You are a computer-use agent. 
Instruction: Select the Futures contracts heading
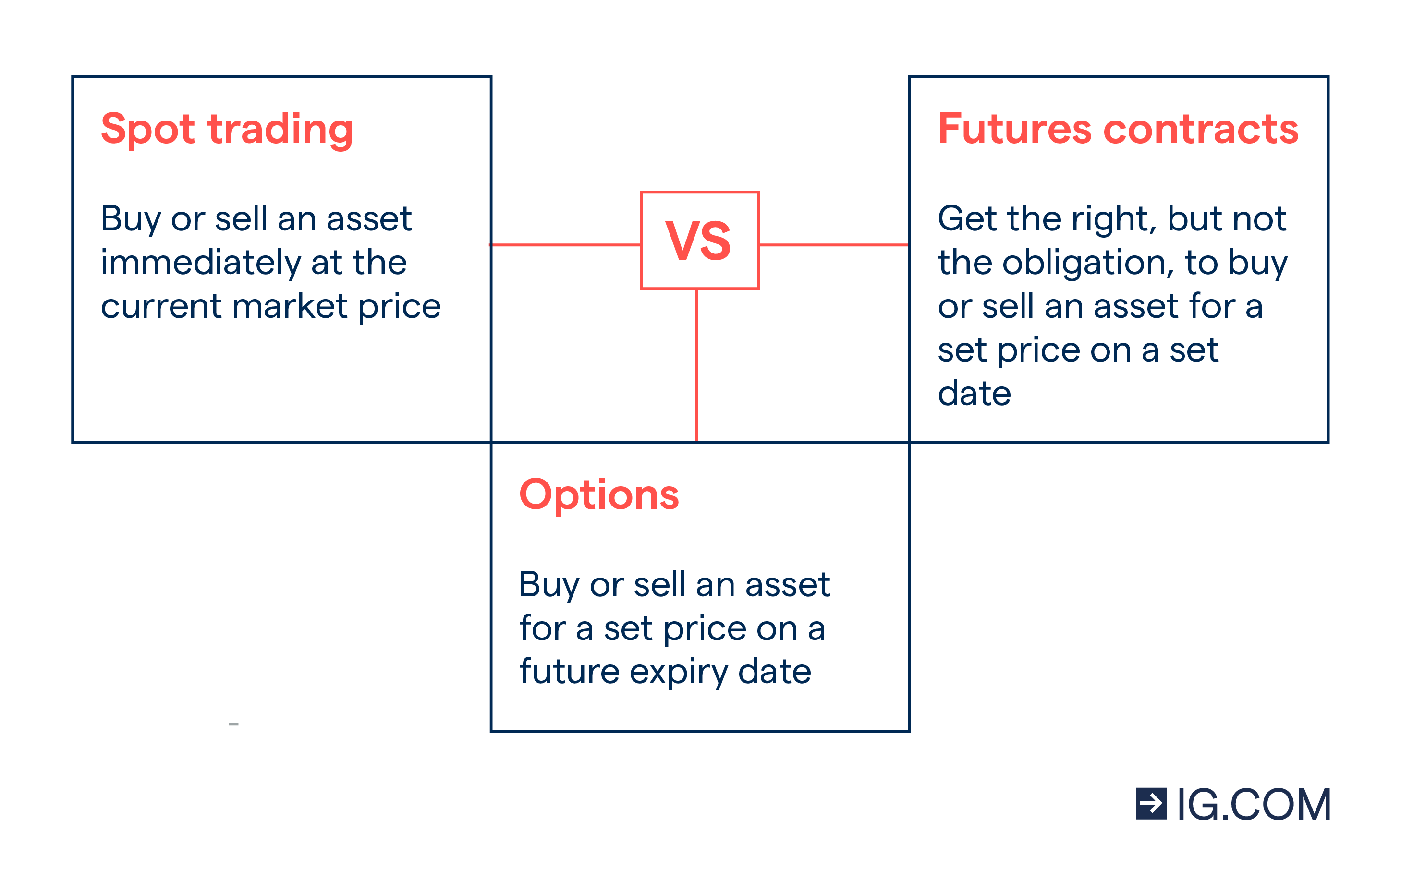[1118, 129]
